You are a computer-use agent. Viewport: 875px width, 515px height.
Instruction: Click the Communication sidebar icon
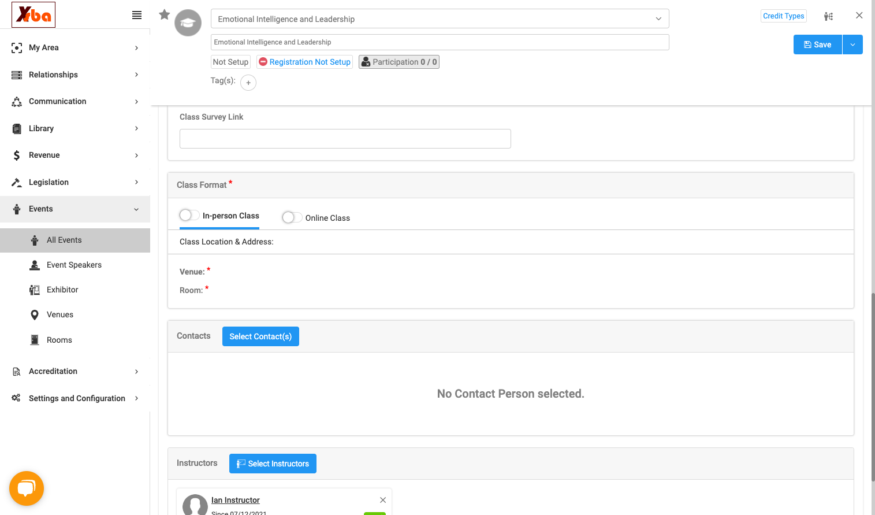[x=17, y=102]
